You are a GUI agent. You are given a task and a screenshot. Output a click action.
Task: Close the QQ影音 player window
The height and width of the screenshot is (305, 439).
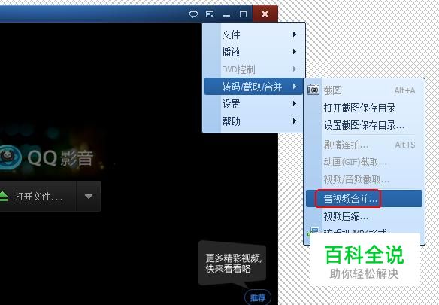[x=265, y=14]
